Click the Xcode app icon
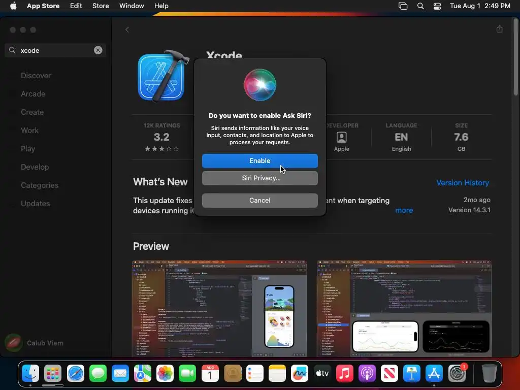The image size is (520, 390). (164, 76)
